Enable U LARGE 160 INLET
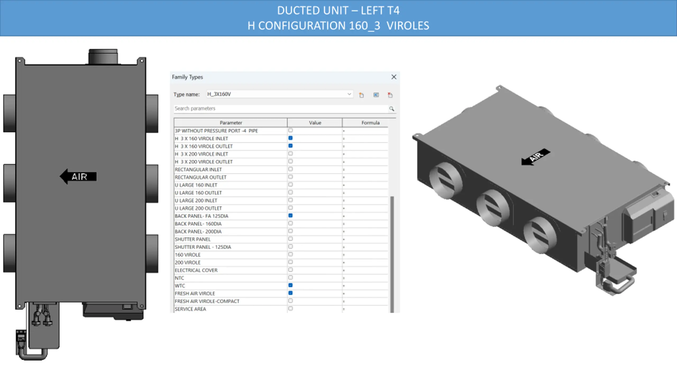 [290, 184]
